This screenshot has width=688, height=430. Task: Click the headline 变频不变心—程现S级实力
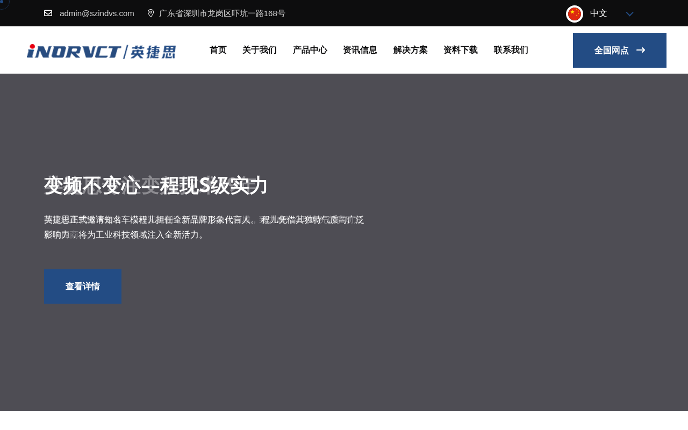click(x=156, y=185)
